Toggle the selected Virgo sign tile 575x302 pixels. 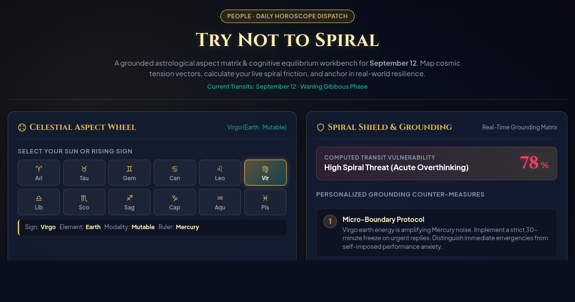coord(265,173)
